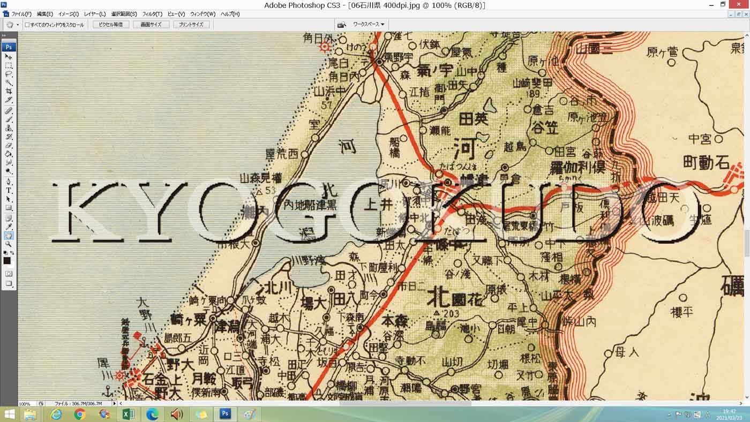The image size is (750, 422).
Task: Select the Eraser tool
Action: click(9, 145)
